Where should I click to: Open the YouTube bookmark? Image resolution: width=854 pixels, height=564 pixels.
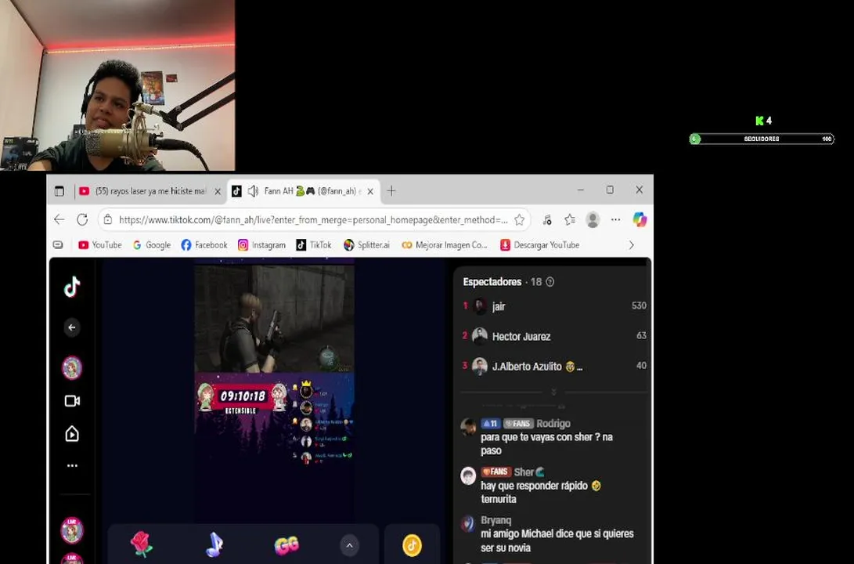[99, 245]
